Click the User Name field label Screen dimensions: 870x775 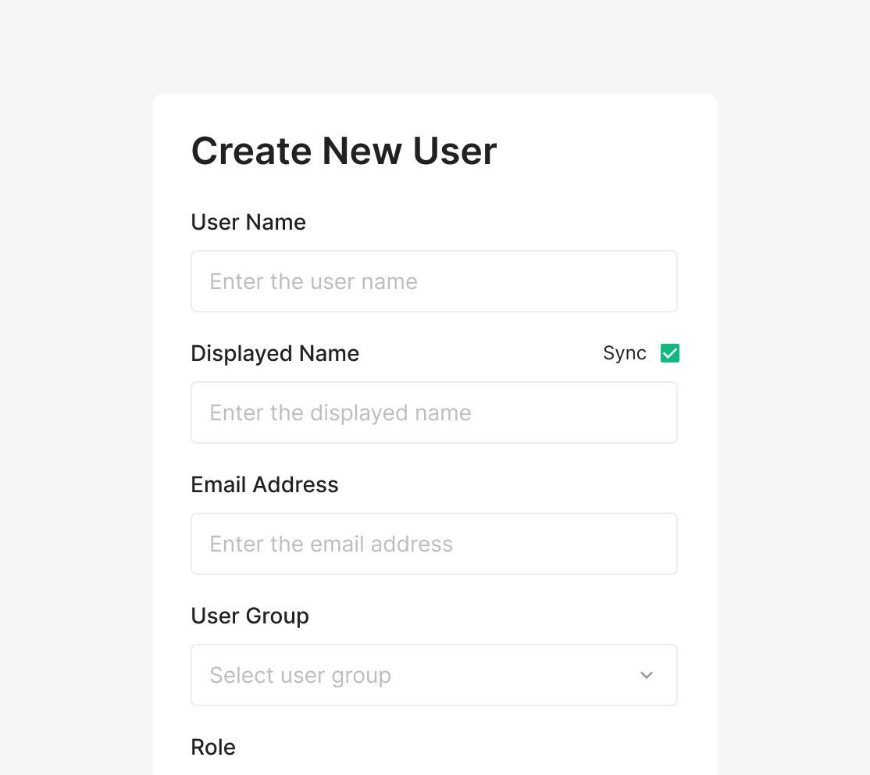[x=248, y=222]
